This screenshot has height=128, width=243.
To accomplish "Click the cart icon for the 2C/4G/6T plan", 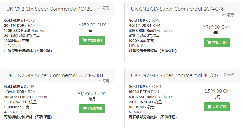I will point(209,43).
